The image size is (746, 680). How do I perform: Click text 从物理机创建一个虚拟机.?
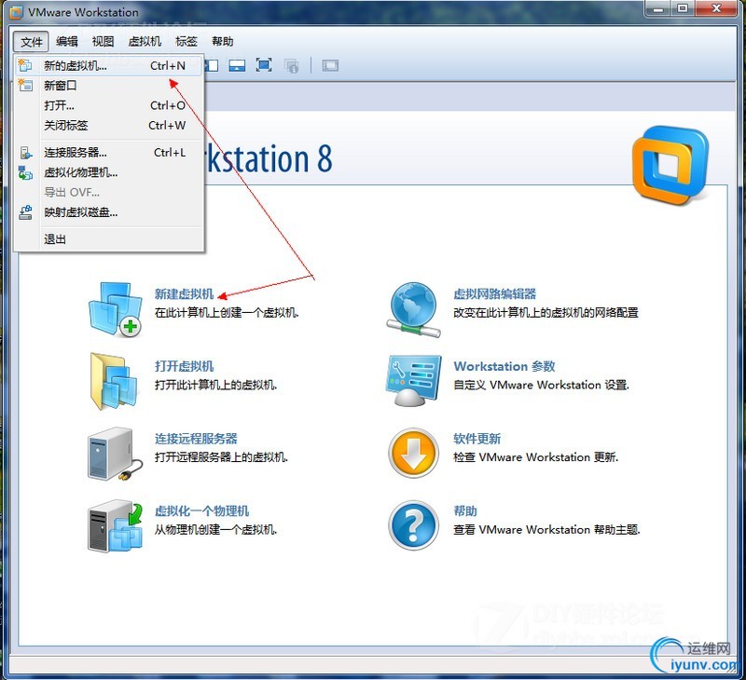click(215, 529)
